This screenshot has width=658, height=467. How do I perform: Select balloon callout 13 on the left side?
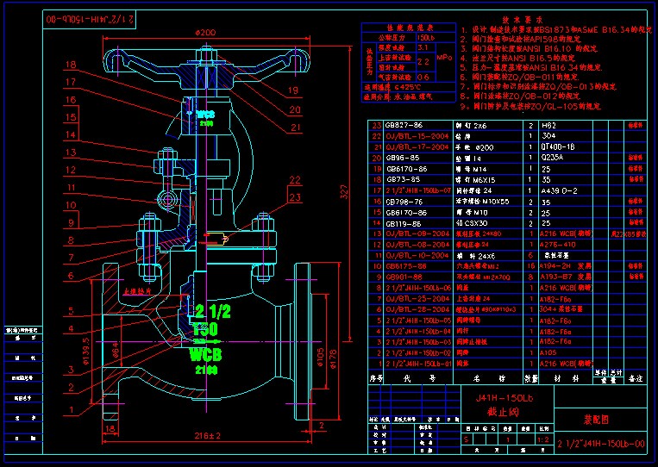click(71, 153)
